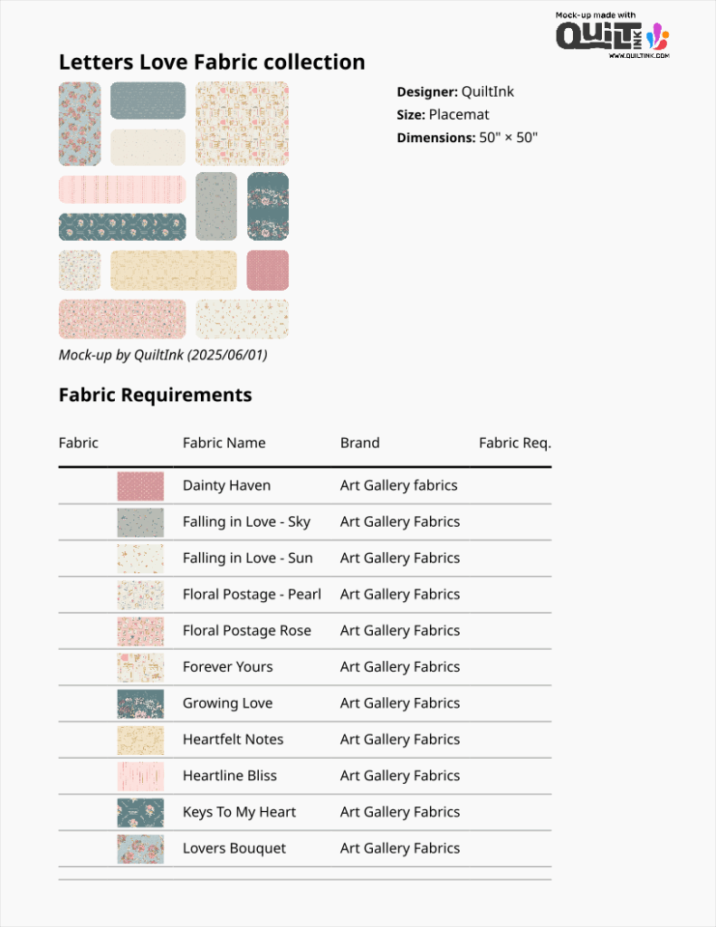The image size is (716, 927).
Task: Click the Heartline Bliss fabric name
Action: click(x=229, y=776)
